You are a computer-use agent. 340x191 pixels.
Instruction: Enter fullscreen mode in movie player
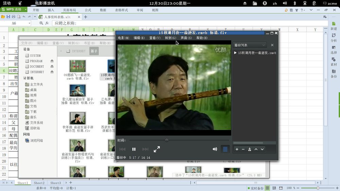point(157,149)
